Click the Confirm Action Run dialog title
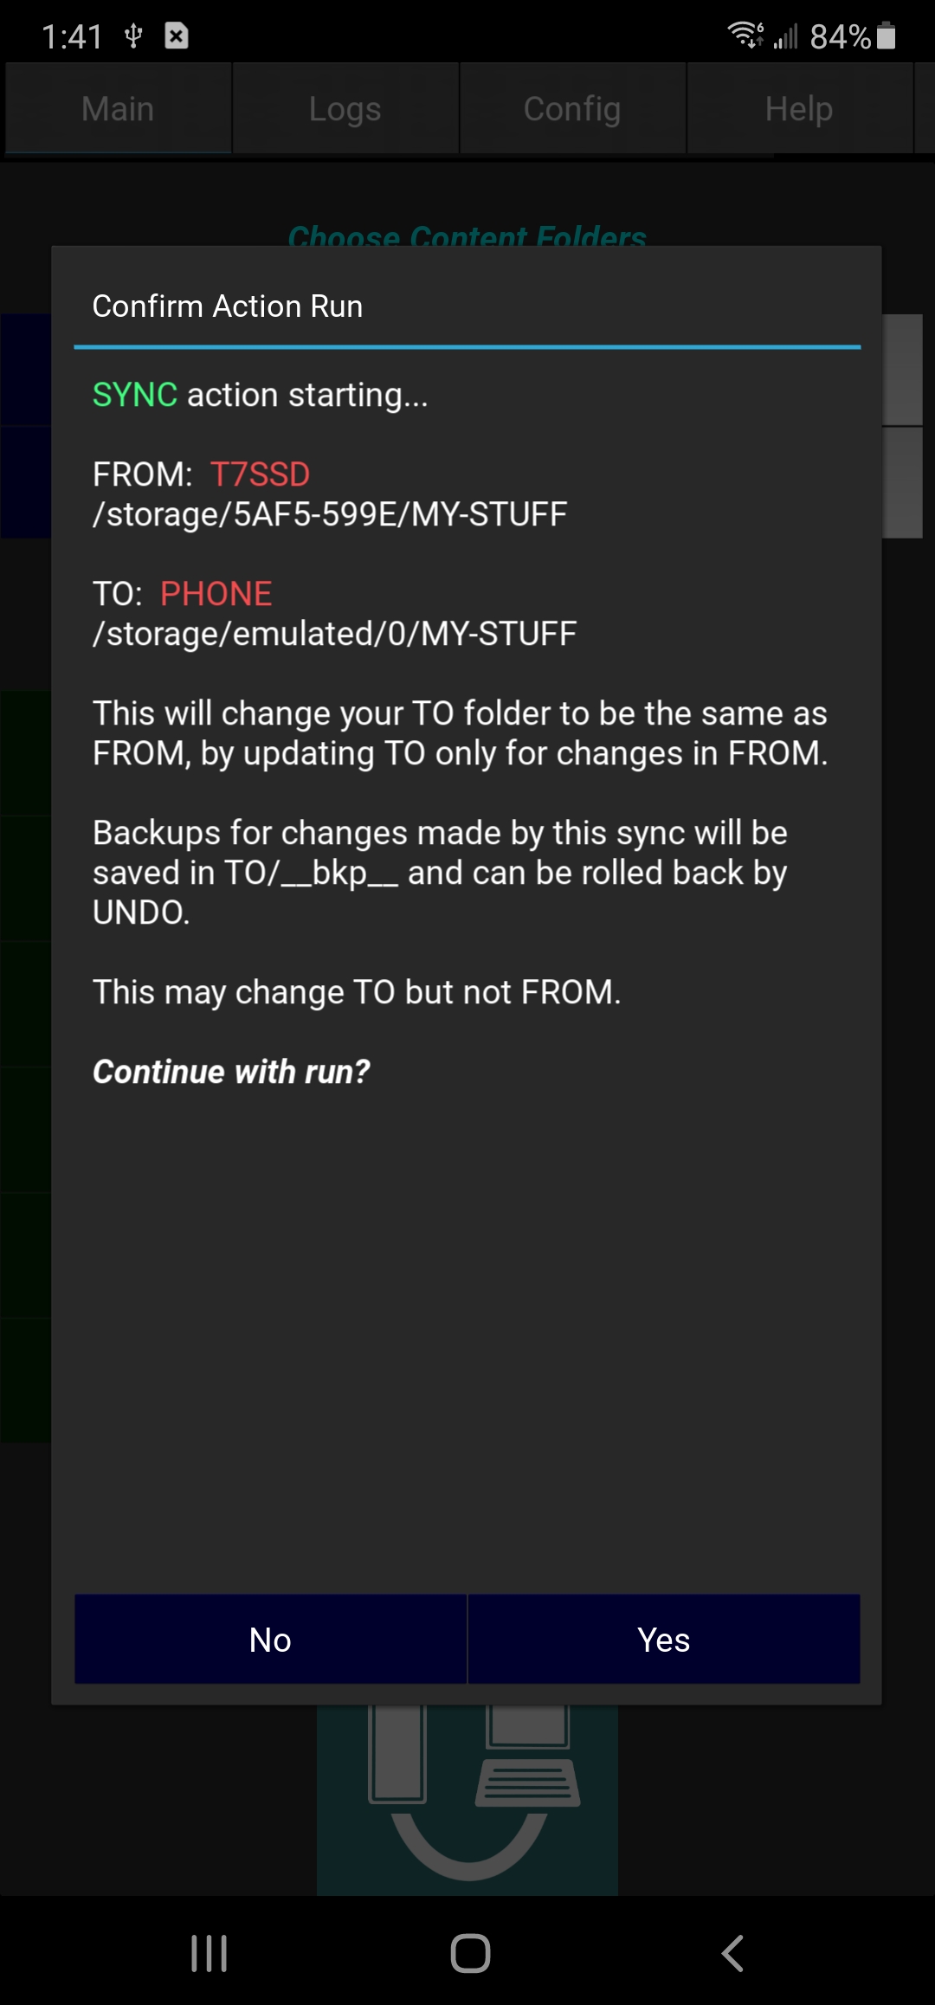The image size is (935, 2005). point(228,306)
